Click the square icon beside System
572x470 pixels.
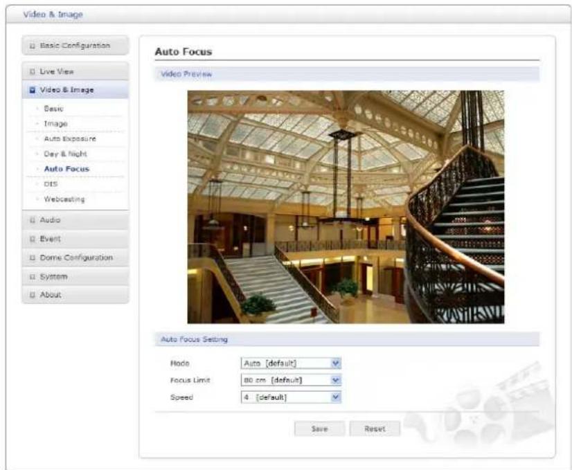(x=32, y=277)
